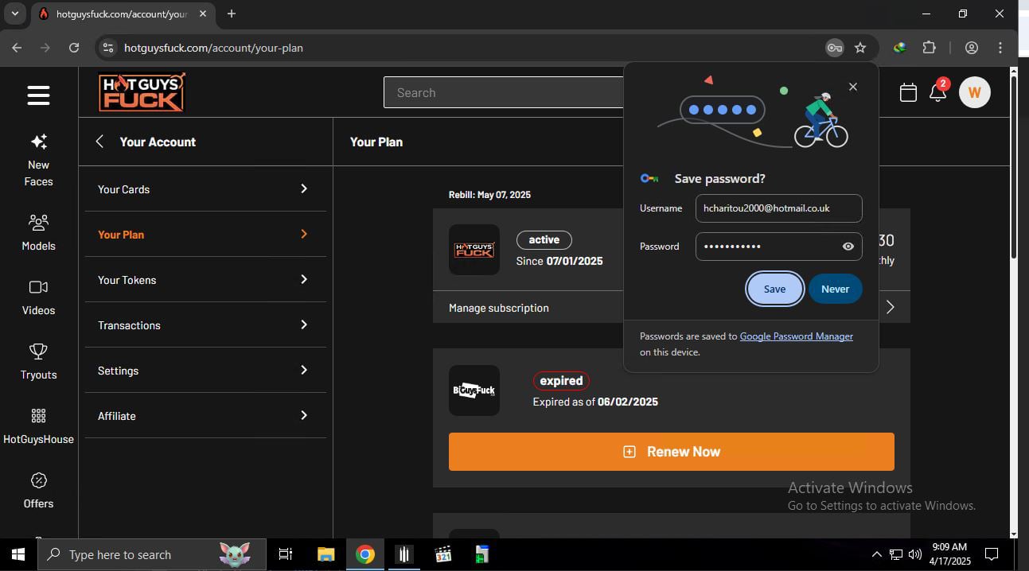This screenshot has width=1029, height=571.
Task: Show hidden system tray icons
Action: tap(877, 554)
